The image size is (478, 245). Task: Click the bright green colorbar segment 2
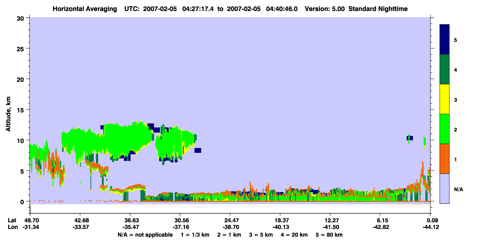click(445, 129)
